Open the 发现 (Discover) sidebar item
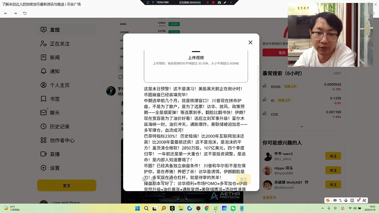 coord(67,30)
